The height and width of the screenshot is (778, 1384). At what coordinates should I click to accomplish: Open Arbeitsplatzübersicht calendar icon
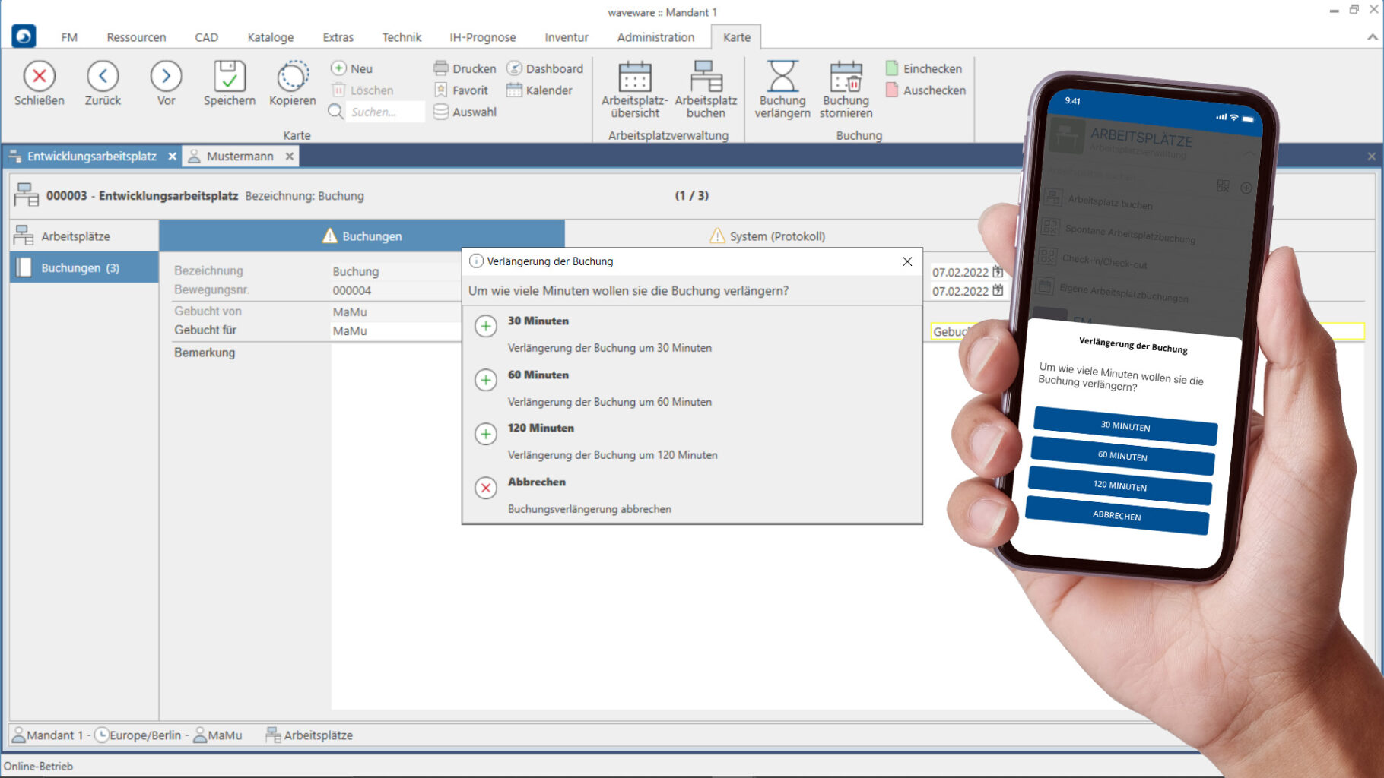634,77
